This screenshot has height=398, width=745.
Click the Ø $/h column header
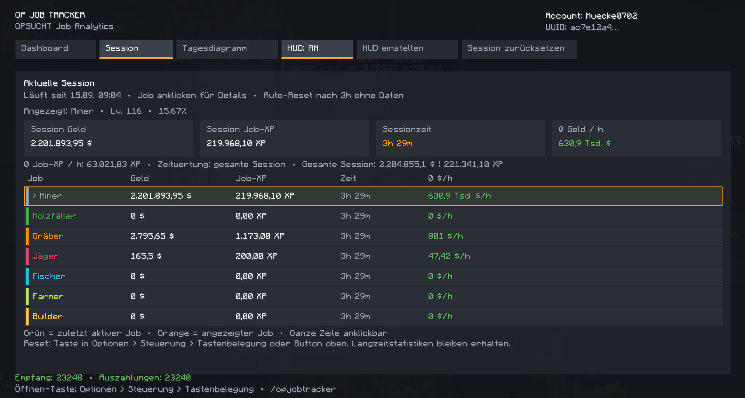(x=440, y=178)
